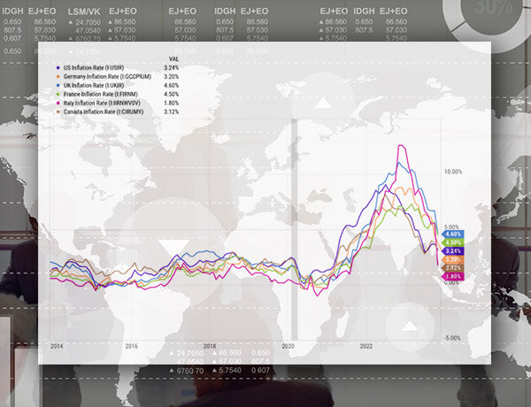Viewport: 531px width, 407px height.
Task: Click the 4.50% value in the France legend row
Action: 172,95
